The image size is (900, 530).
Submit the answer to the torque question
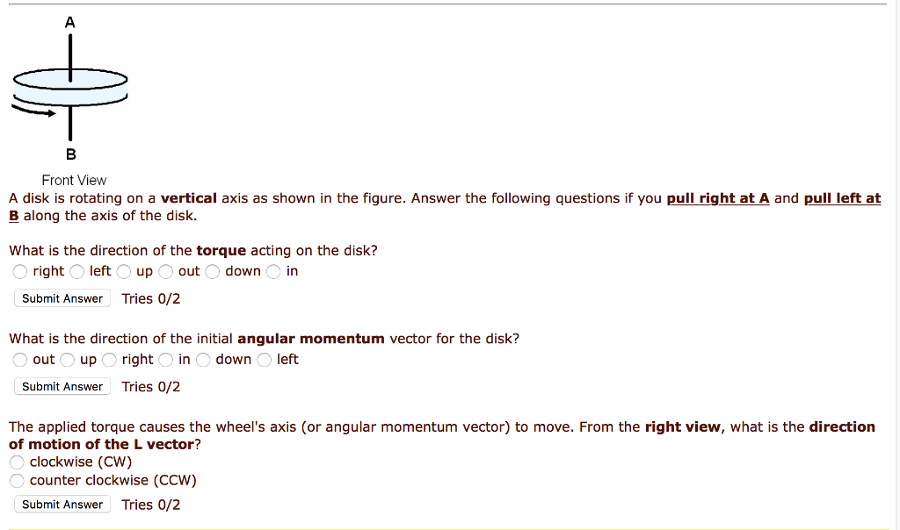click(x=62, y=298)
